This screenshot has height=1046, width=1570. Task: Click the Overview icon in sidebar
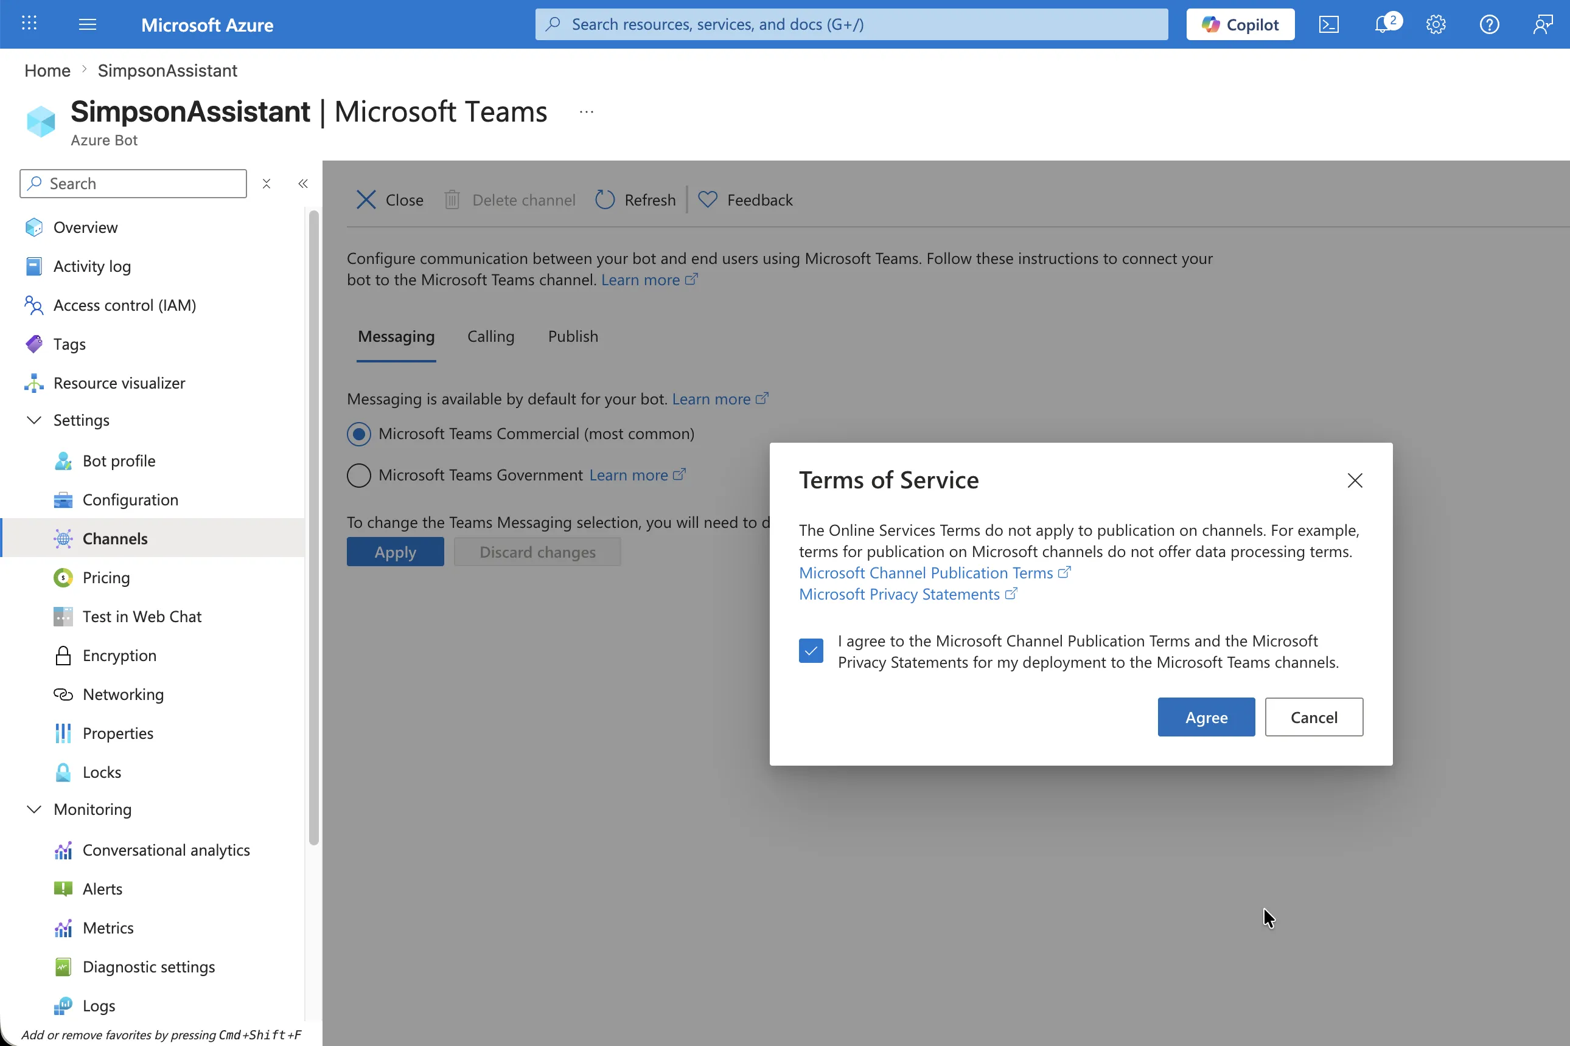coord(34,227)
